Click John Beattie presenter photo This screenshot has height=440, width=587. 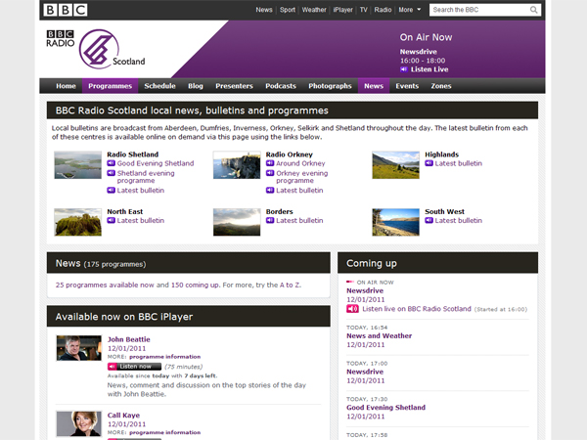point(78,348)
